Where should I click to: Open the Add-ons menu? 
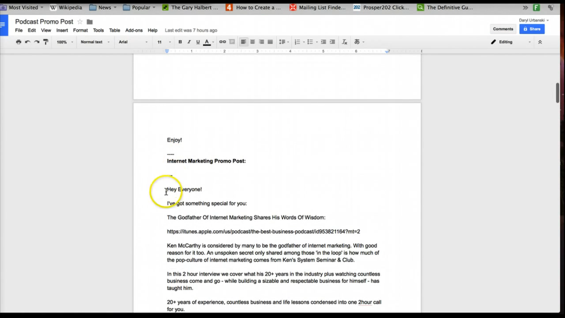tap(134, 30)
